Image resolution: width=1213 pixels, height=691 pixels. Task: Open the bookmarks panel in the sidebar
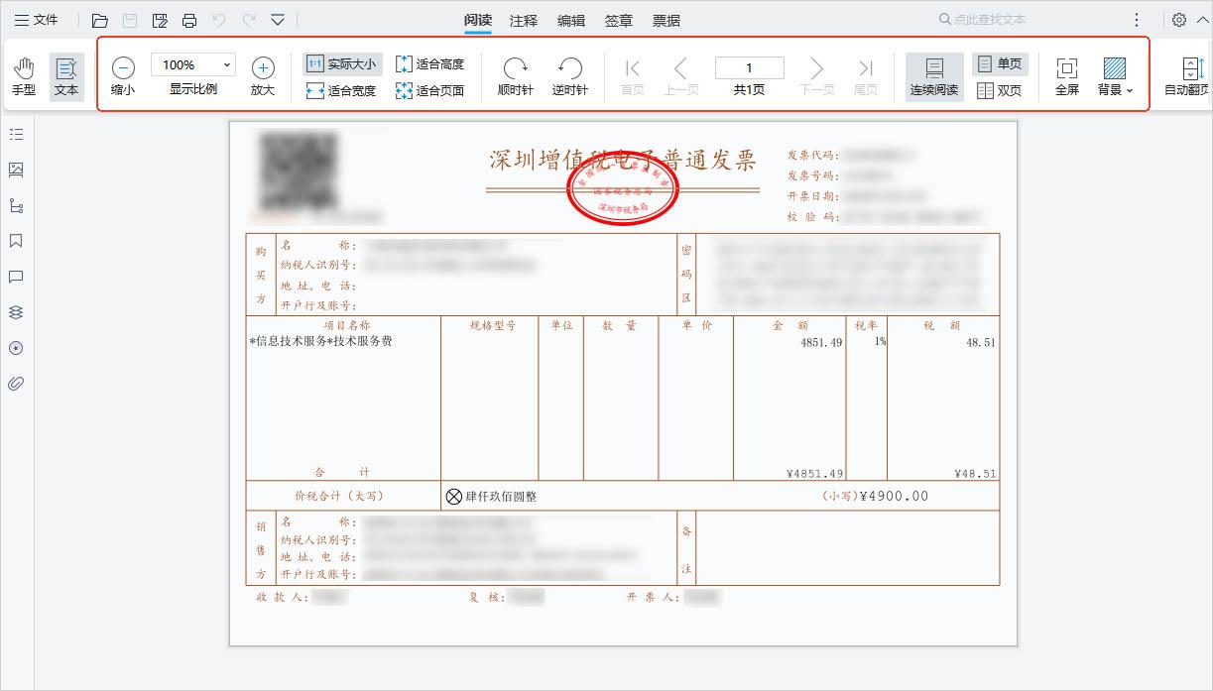(x=15, y=241)
